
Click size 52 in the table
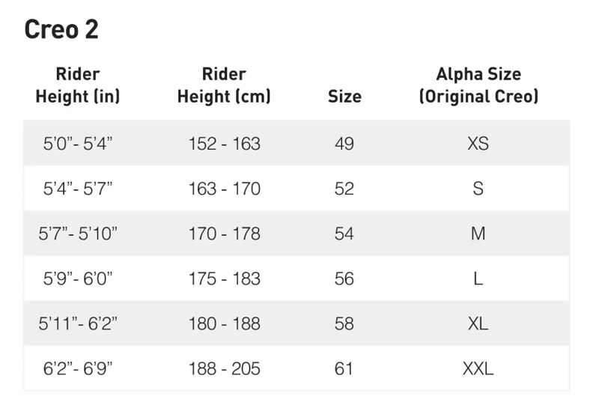click(344, 189)
